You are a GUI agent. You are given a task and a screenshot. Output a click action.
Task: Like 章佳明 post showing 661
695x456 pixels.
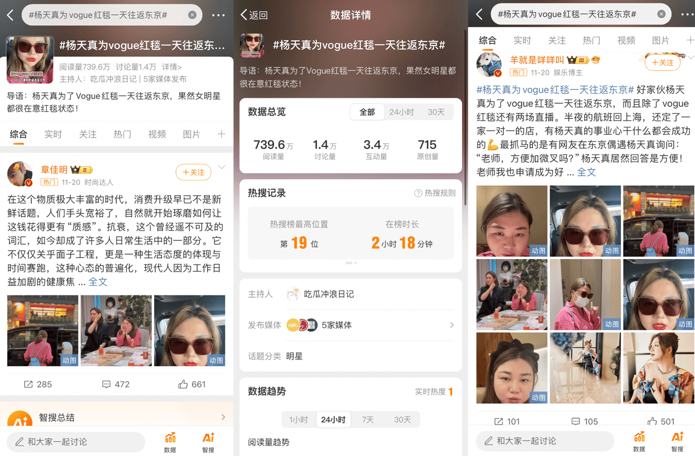click(192, 384)
